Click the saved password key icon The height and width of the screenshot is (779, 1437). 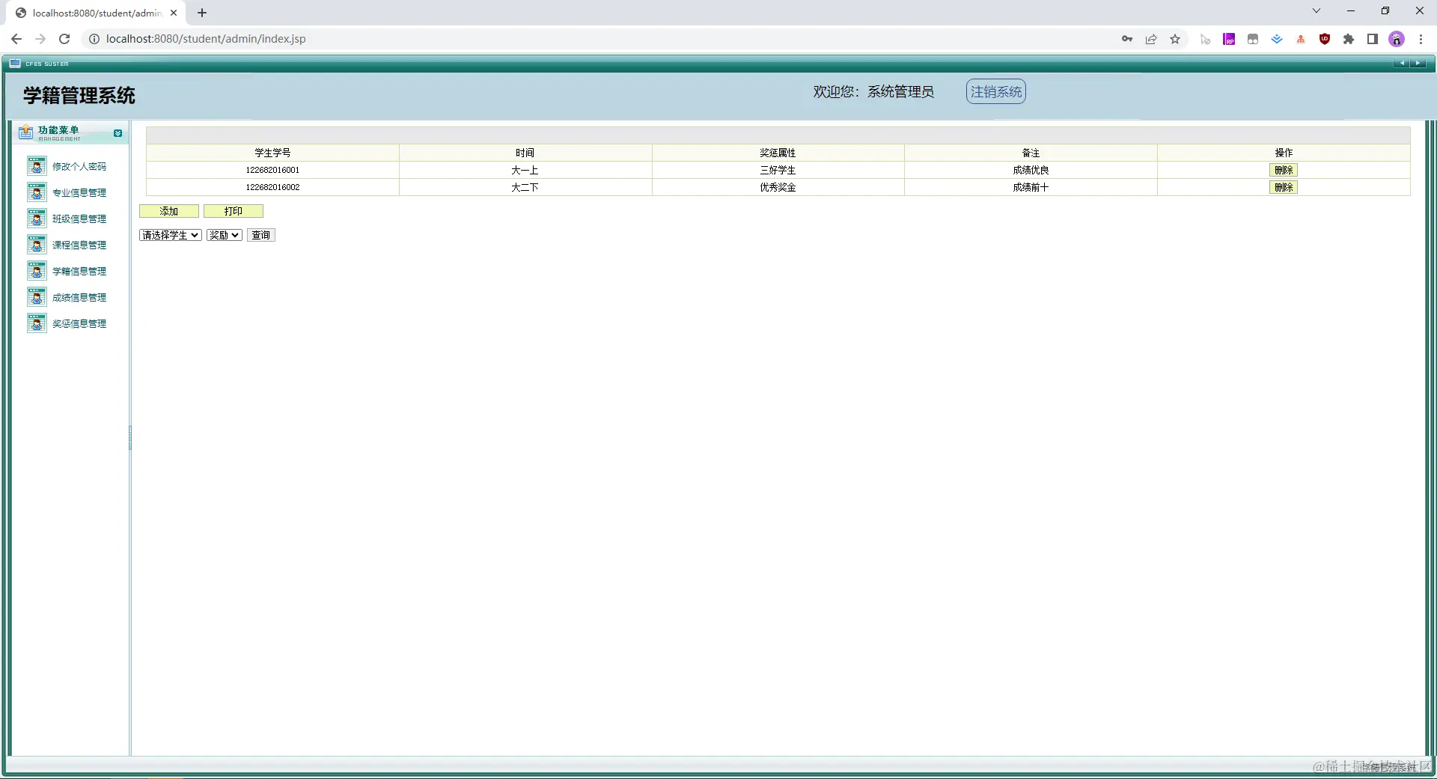click(1127, 39)
